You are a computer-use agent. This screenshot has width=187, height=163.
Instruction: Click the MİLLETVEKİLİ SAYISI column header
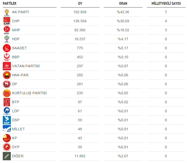pos(166,3)
